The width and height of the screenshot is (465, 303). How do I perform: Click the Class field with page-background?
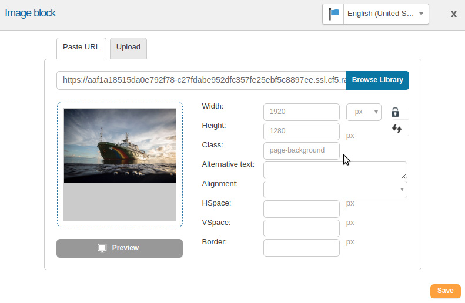click(302, 151)
